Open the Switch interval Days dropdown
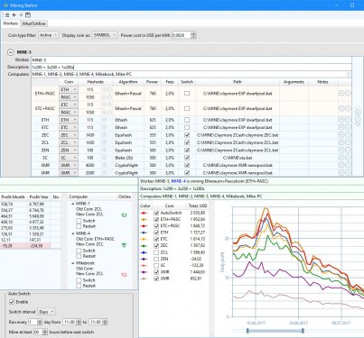The width and height of the screenshot is (364, 338). point(47,312)
